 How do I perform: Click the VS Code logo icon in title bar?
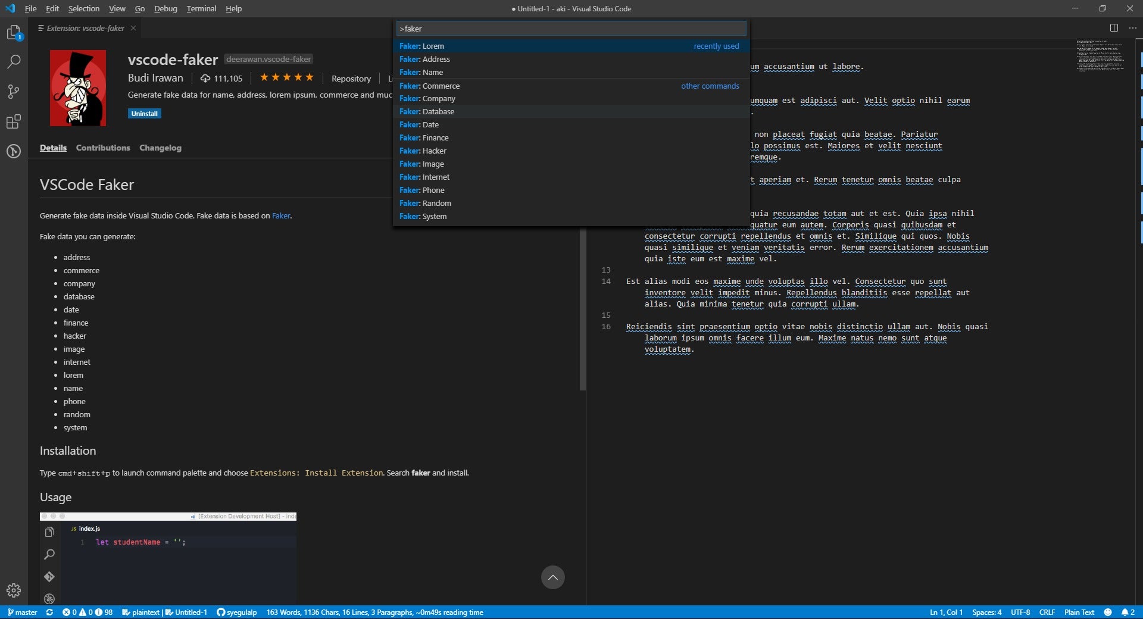coord(10,8)
